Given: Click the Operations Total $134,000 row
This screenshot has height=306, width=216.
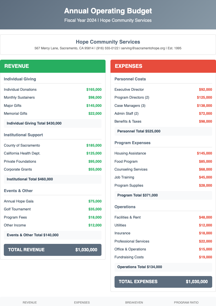Looking at the screenshot, I should [x=163, y=267].
